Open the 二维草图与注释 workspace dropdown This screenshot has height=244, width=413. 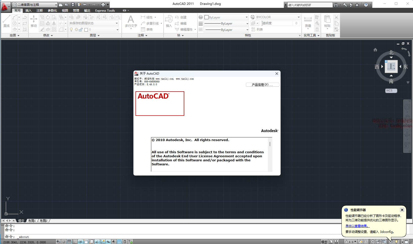click(x=35, y=5)
